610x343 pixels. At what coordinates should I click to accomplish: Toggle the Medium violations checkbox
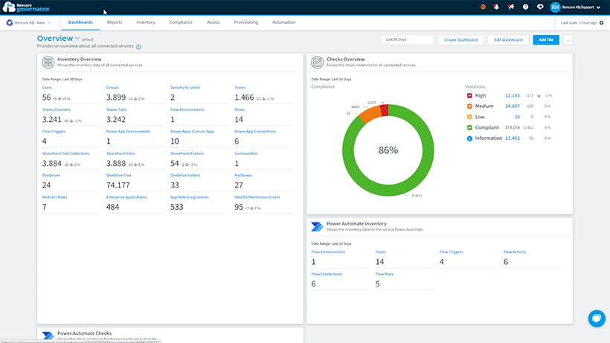click(x=469, y=106)
